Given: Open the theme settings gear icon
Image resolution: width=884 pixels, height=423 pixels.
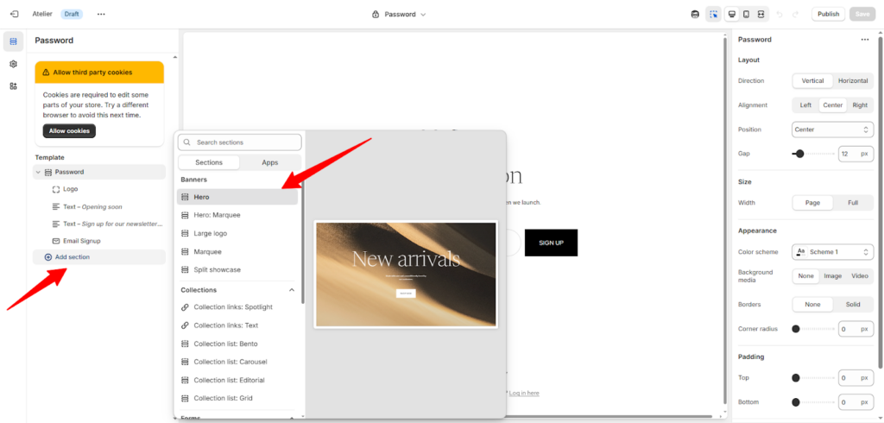Looking at the screenshot, I should 13,64.
